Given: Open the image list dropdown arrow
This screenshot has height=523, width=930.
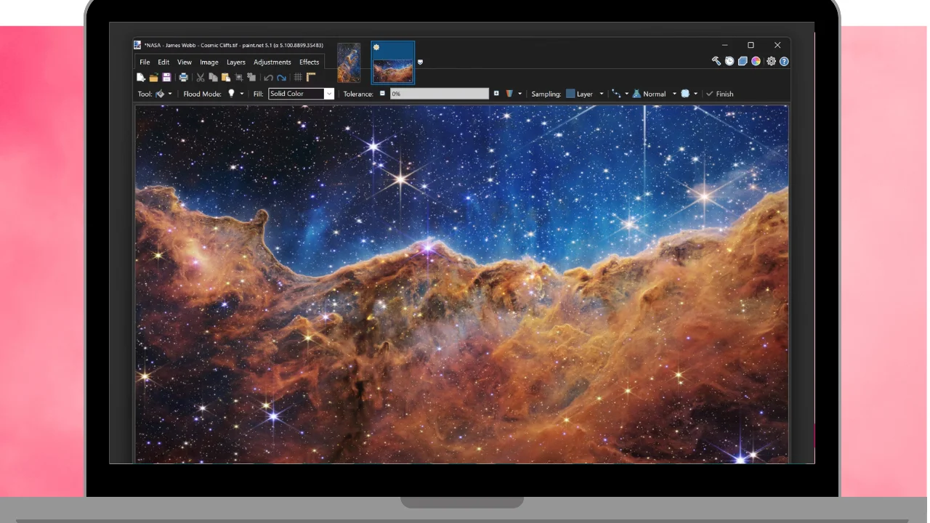Looking at the screenshot, I should (x=420, y=62).
